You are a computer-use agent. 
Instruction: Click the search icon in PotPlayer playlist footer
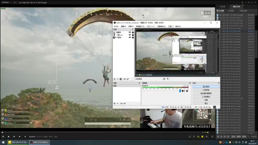click(248, 137)
